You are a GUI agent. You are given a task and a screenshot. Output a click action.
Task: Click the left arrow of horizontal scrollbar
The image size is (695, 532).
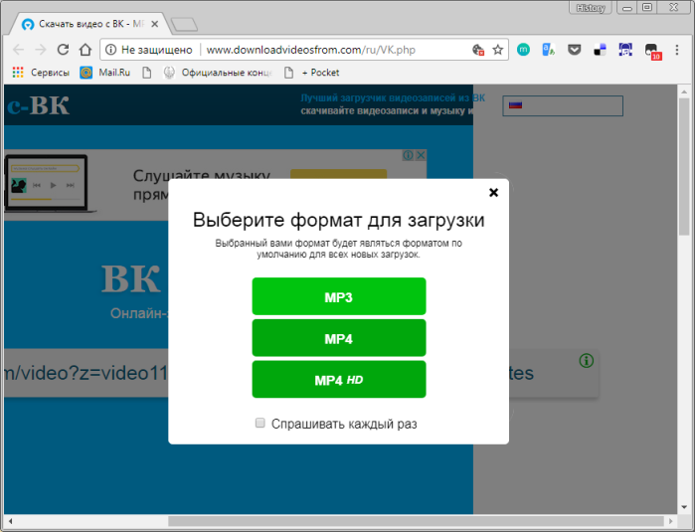[10, 521]
